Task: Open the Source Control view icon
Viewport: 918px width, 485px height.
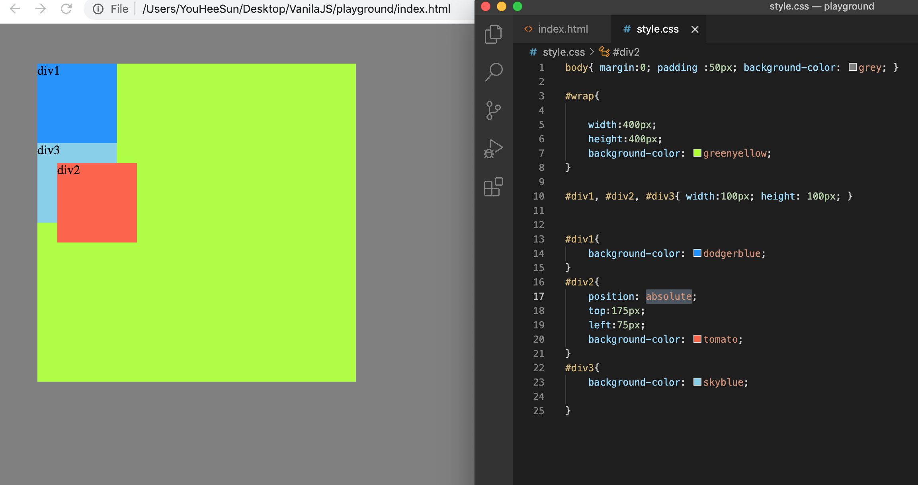Action: [x=494, y=110]
